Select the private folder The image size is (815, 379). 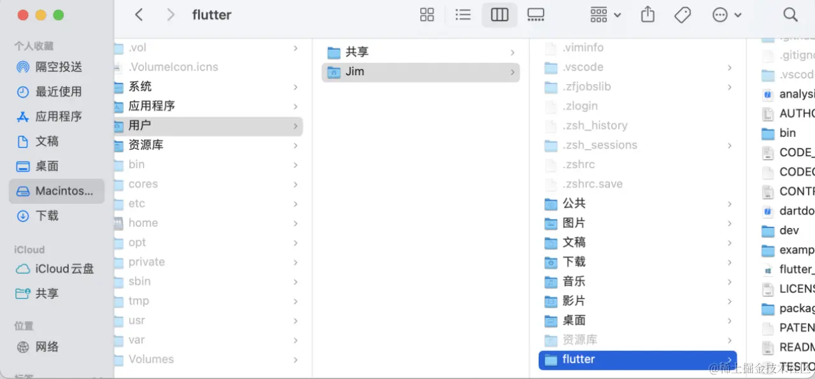point(208,262)
